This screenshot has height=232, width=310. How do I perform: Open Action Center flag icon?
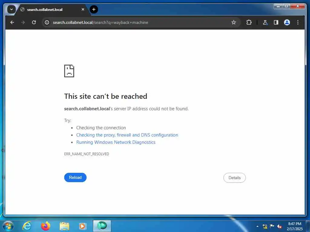(x=272, y=226)
